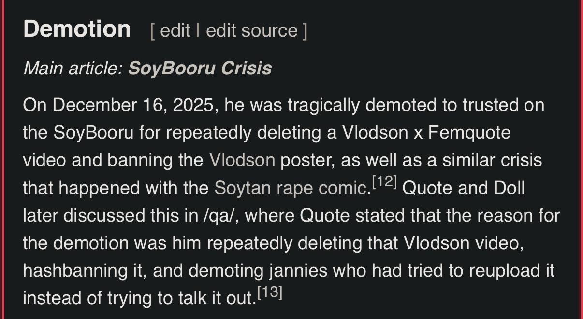
Task: Jump to footnote reference 13
Action: click(270, 293)
